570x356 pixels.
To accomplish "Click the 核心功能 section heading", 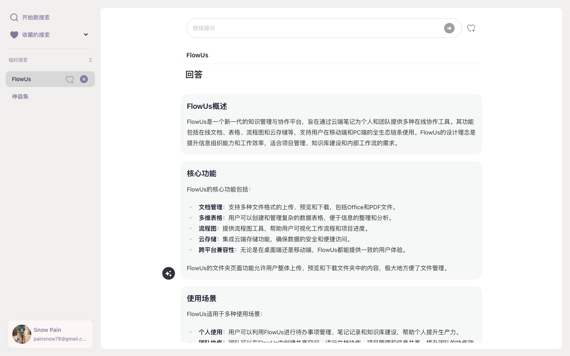I will point(201,173).
